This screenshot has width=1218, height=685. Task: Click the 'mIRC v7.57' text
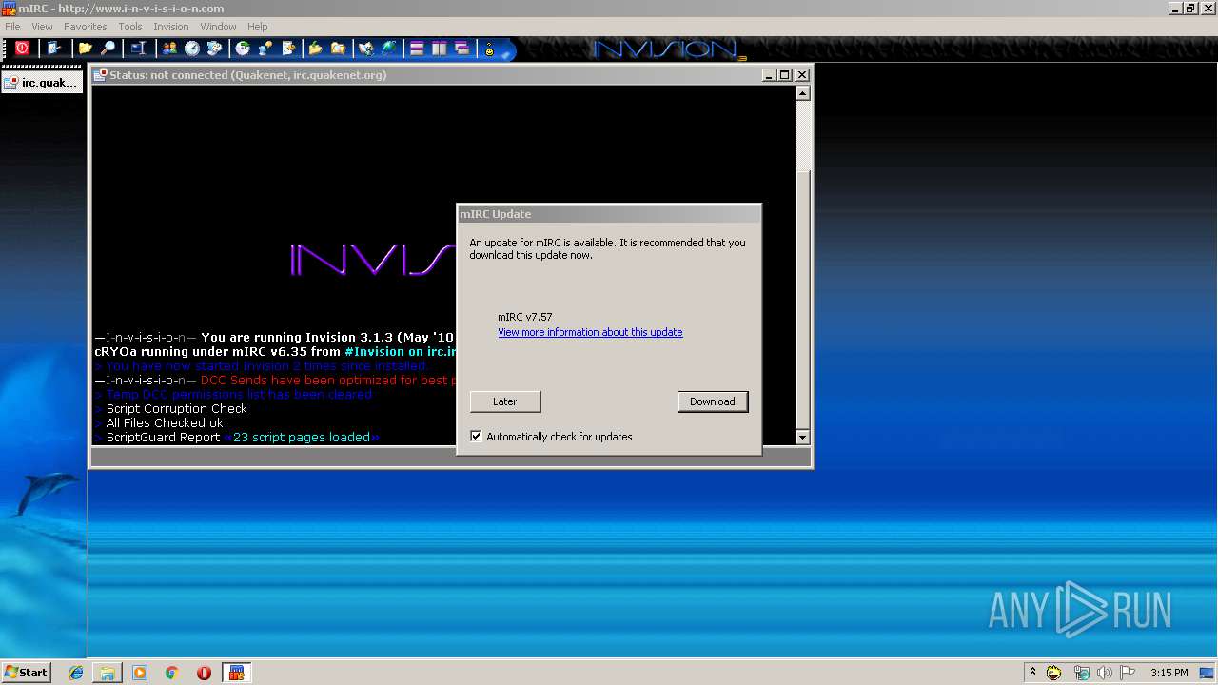pos(524,317)
